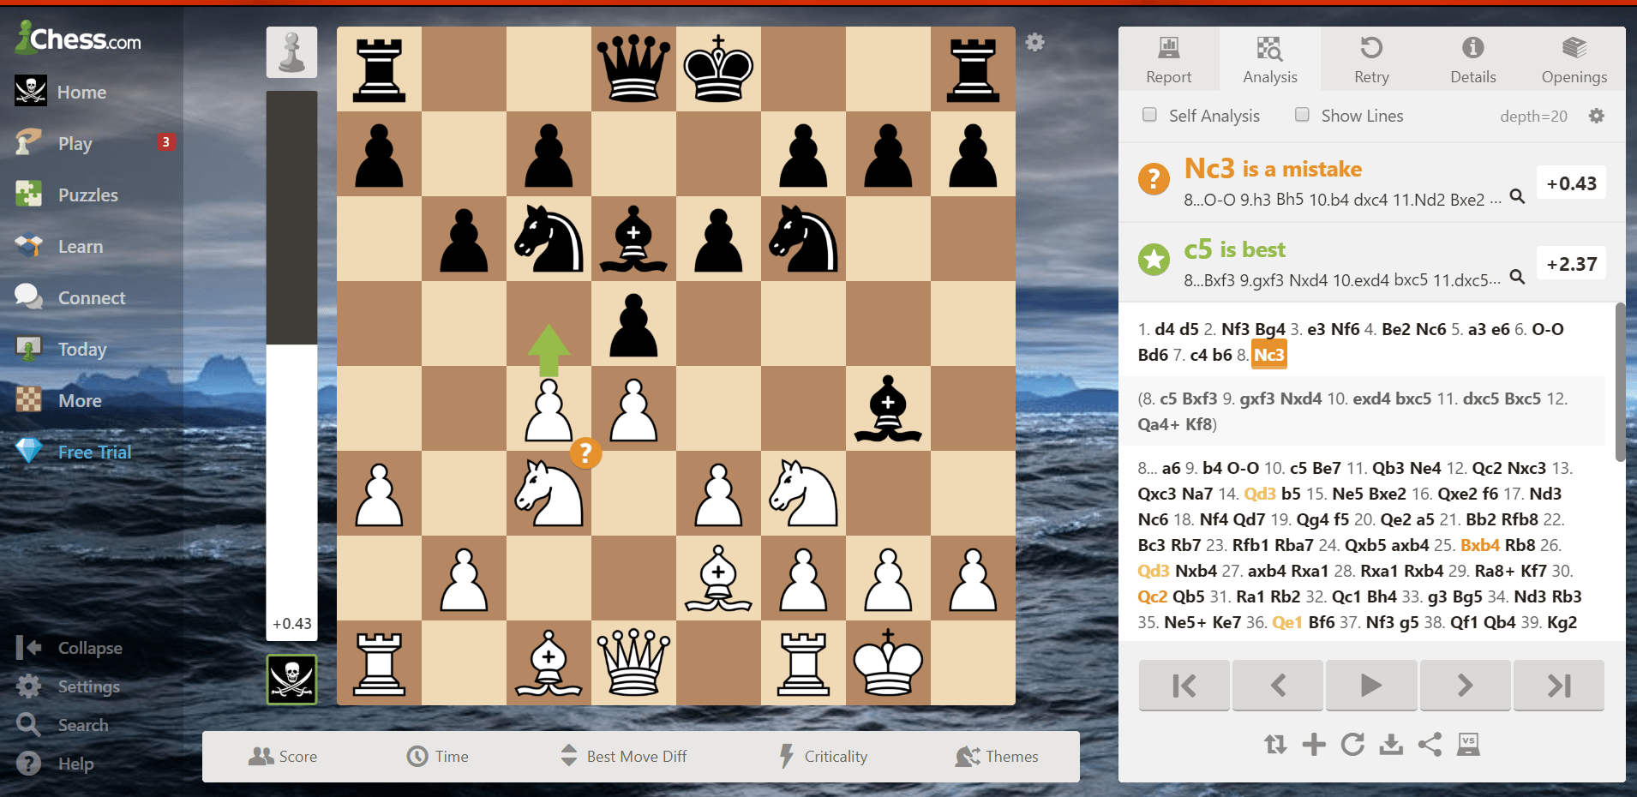Expand the Nc3 mistake line with magnifier
Image resolution: width=1637 pixels, height=797 pixels.
tap(1518, 196)
